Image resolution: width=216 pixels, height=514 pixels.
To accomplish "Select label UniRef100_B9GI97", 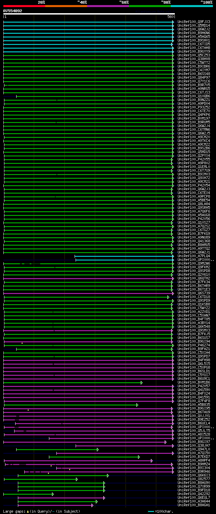I will (194, 442).
